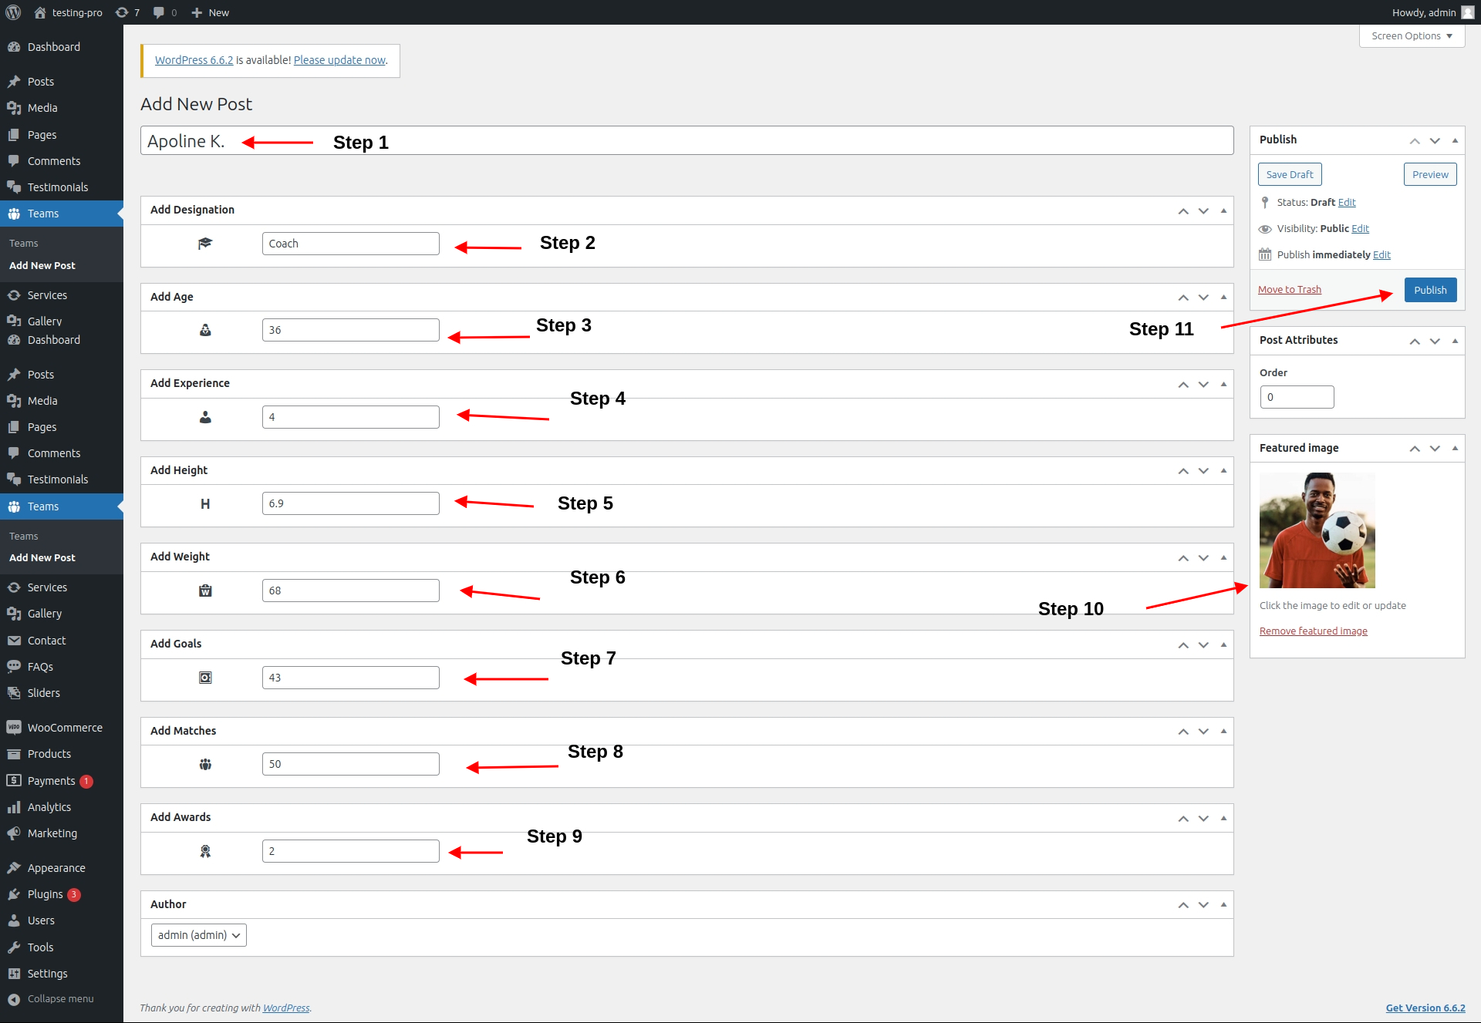Screen dimensions: 1481x1023
Task: Click the awards/trophy icon
Action: [x=205, y=851]
